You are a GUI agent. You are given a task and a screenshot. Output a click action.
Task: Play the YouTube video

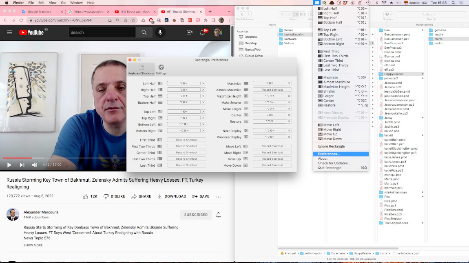click(x=9, y=165)
